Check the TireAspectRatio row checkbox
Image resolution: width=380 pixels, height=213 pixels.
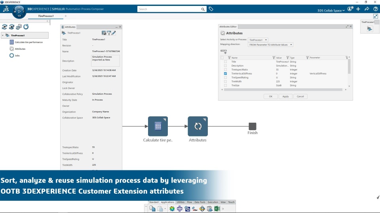pyautogui.click(x=225, y=69)
